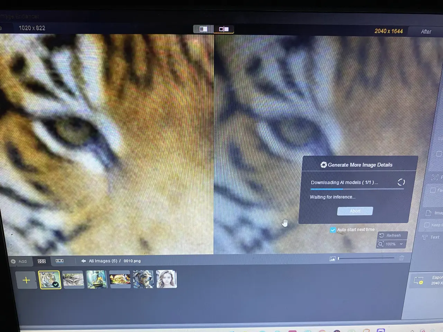Click the 0010.png file name
This screenshot has height=332, width=443.
pyautogui.click(x=132, y=261)
